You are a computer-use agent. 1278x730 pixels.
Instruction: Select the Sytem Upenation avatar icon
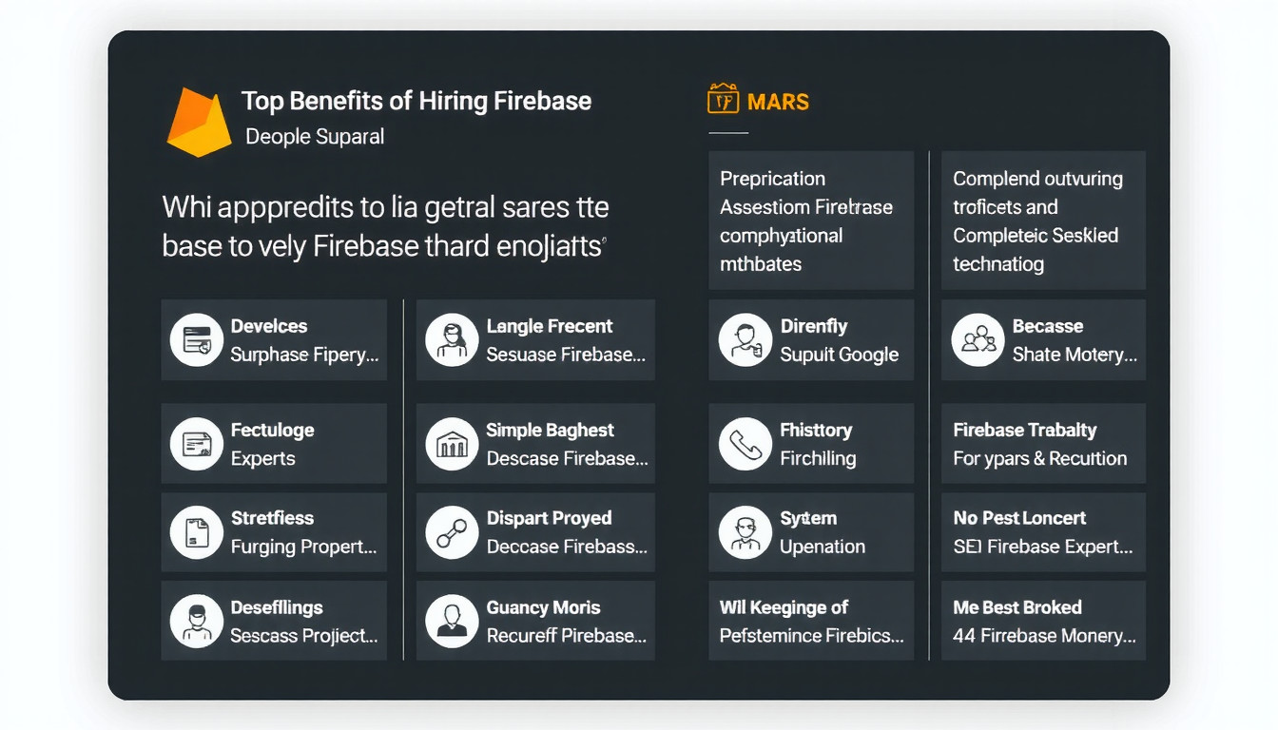pos(745,532)
